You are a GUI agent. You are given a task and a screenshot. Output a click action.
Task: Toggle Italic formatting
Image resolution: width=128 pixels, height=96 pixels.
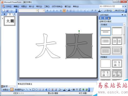coord(50,11)
